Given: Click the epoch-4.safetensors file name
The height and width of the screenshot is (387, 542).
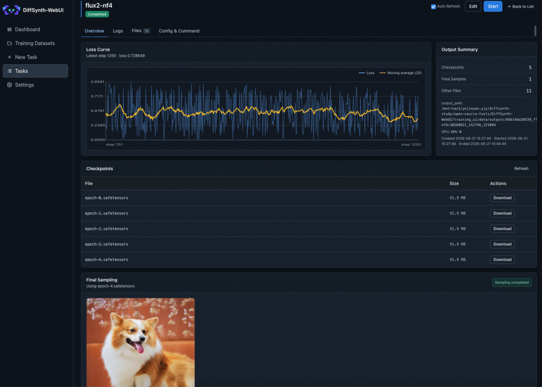Looking at the screenshot, I should point(106,260).
